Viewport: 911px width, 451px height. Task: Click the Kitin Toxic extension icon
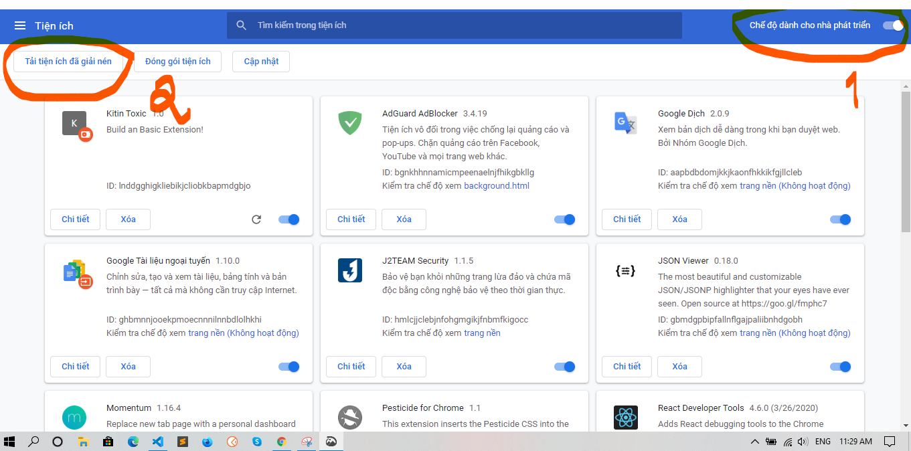[x=75, y=124]
